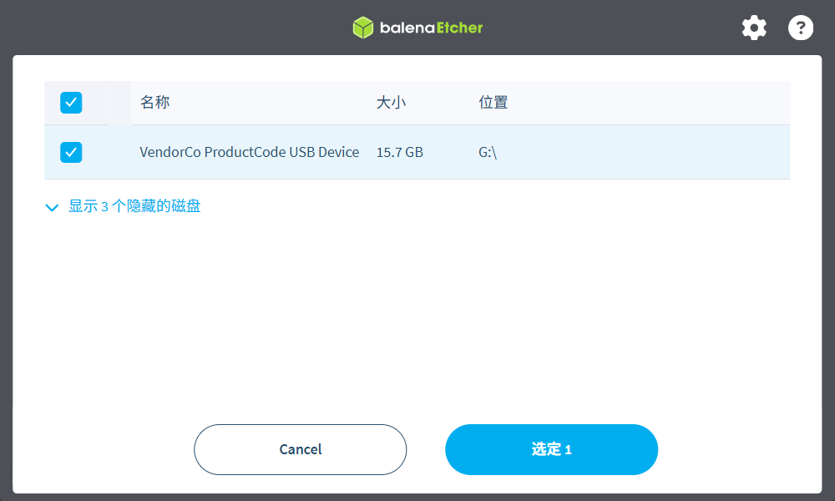Uncheck the VendorCo USB Device checkbox
835x501 pixels.
[71, 152]
